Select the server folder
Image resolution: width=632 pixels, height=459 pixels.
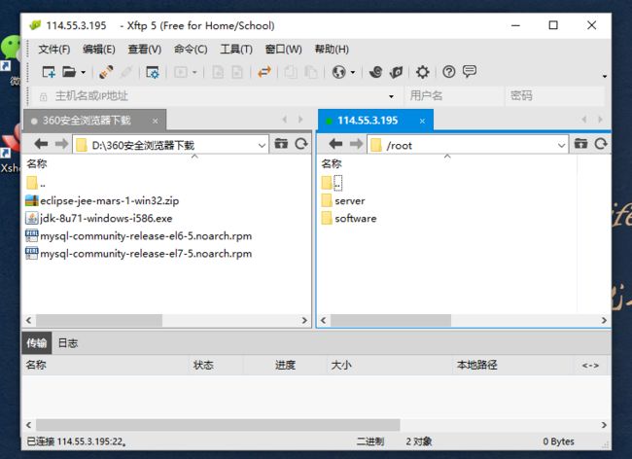(343, 200)
